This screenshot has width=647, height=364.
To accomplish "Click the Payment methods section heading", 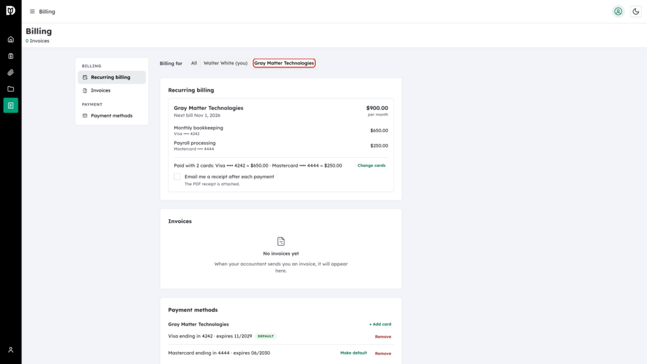I will [x=193, y=310].
